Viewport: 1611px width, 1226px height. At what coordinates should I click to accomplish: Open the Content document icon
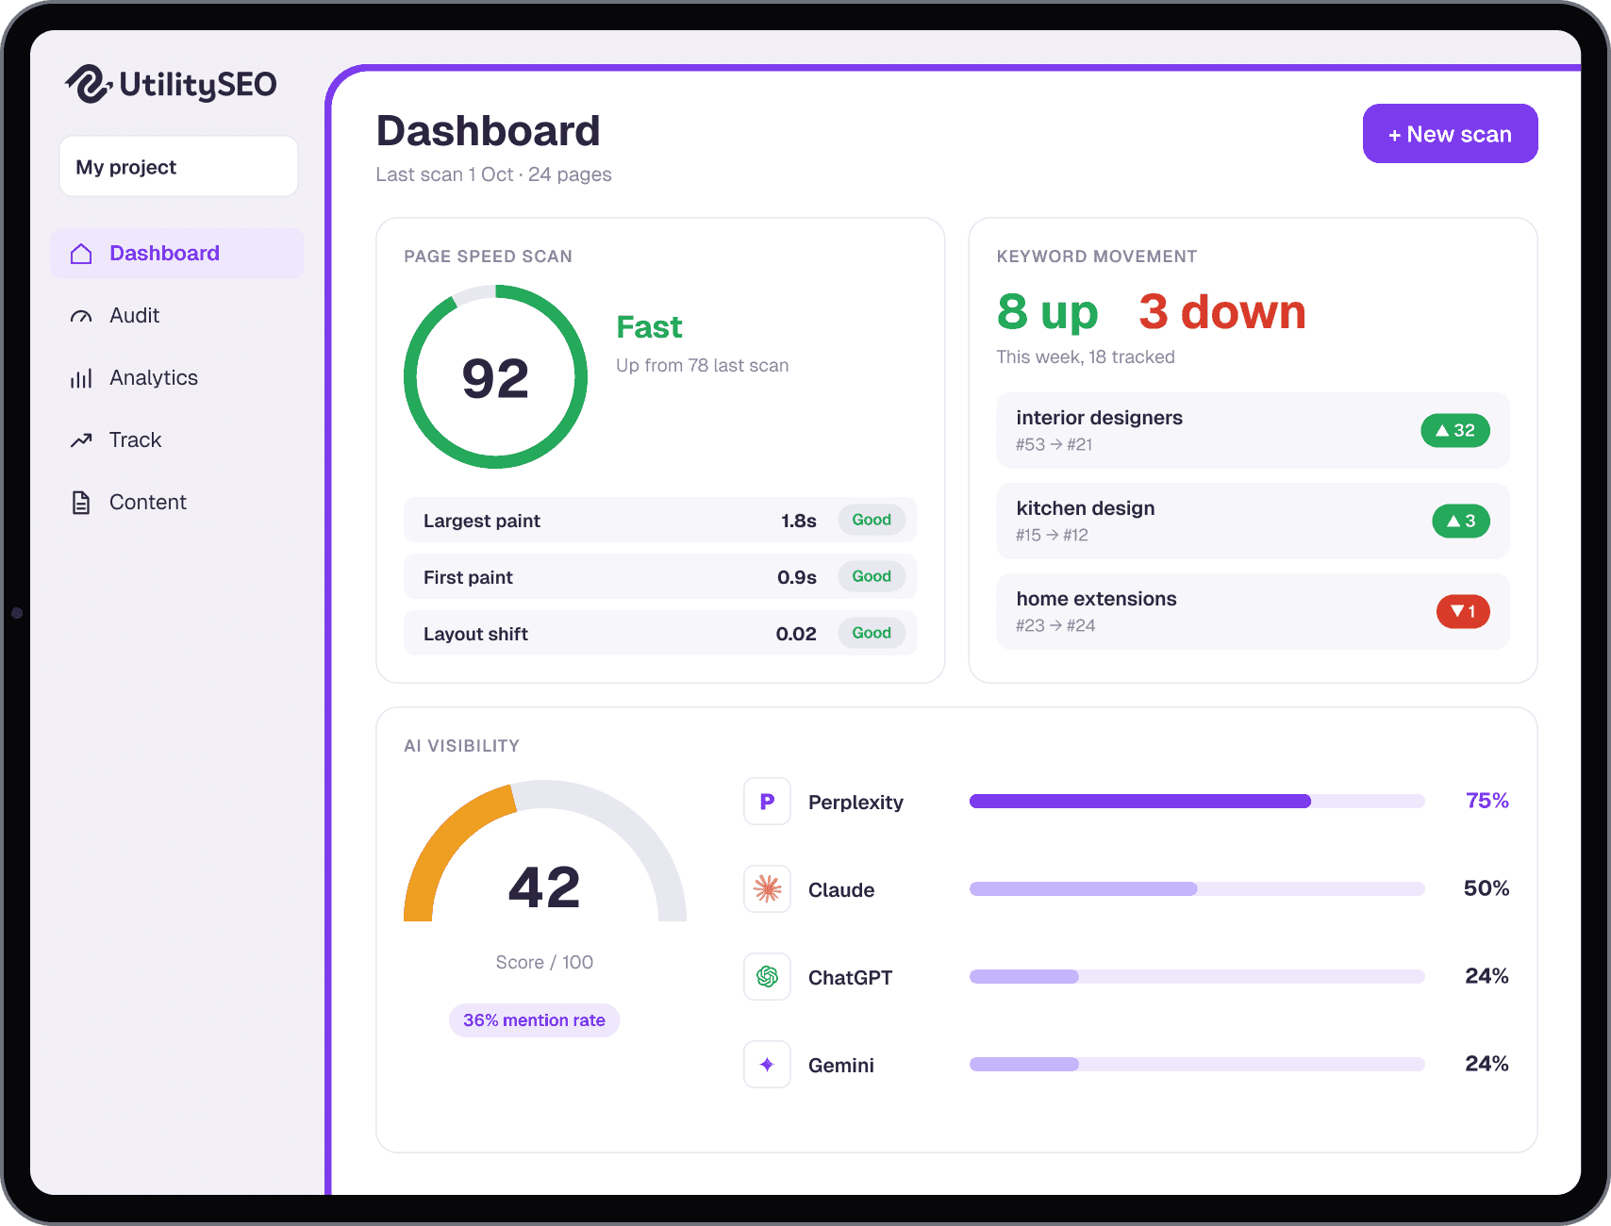coord(81,503)
